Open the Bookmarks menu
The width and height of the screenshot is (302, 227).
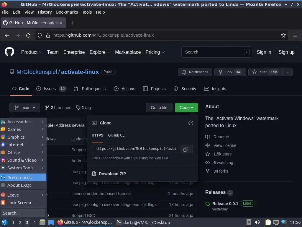point(67,12)
